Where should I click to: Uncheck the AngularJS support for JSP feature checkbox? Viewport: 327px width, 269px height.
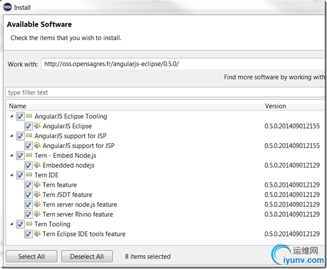(29, 145)
